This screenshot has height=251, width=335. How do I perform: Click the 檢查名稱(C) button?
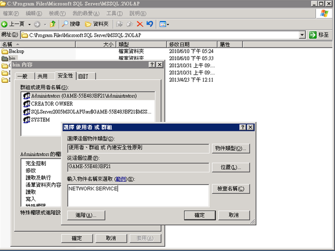coord(231,189)
